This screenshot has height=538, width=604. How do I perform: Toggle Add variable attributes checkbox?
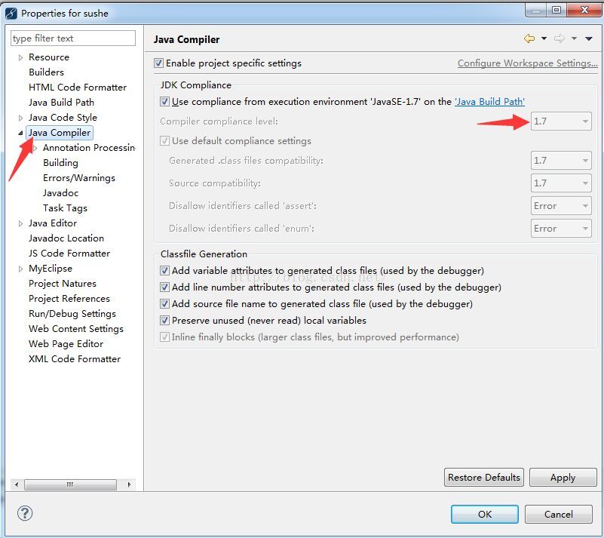click(164, 271)
